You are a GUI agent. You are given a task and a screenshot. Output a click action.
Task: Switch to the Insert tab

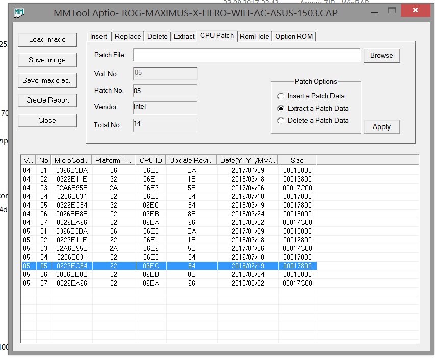point(98,36)
